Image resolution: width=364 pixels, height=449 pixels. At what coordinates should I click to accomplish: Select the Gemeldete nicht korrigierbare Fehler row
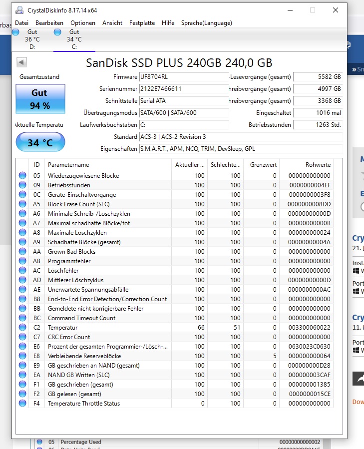point(175,308)
